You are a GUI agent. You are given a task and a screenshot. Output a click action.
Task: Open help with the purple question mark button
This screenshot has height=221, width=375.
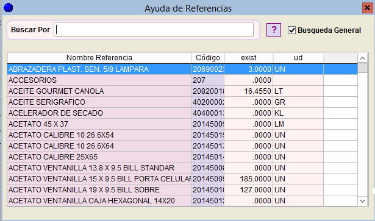(274, 30)
